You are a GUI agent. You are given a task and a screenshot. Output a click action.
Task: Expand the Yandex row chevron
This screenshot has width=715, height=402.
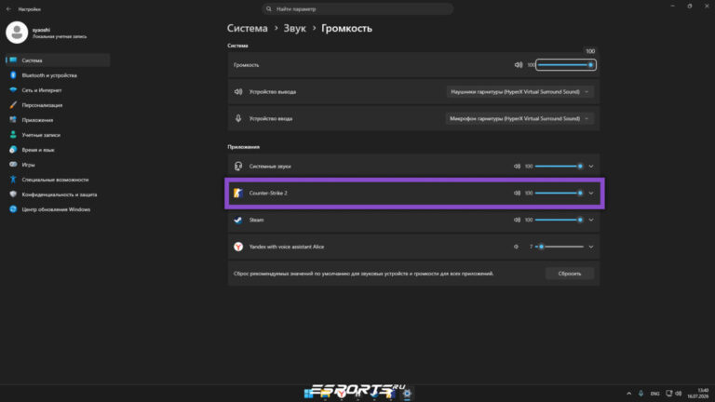591,247
